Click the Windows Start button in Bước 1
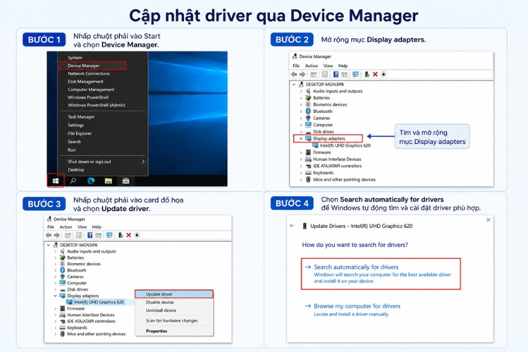528x352 pixels. pyautogui.click(x=56, y=181)
